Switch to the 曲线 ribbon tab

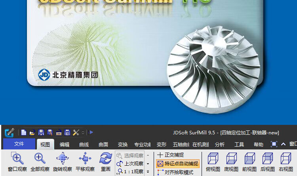click(x=84, y=145)
